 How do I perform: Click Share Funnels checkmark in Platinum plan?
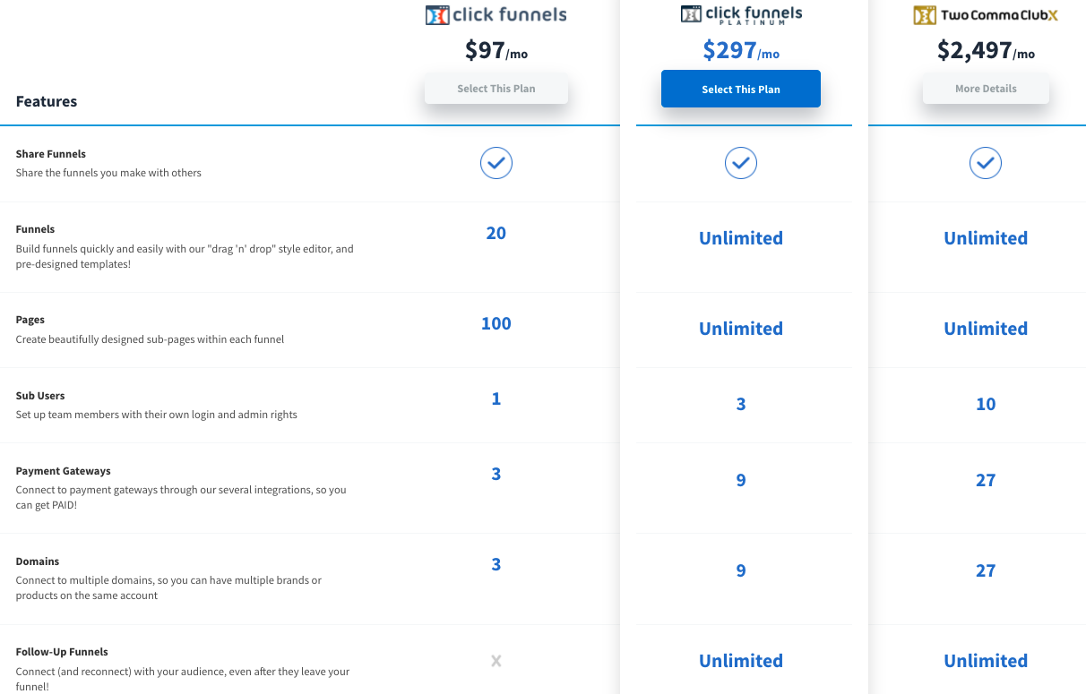point(741,163)
